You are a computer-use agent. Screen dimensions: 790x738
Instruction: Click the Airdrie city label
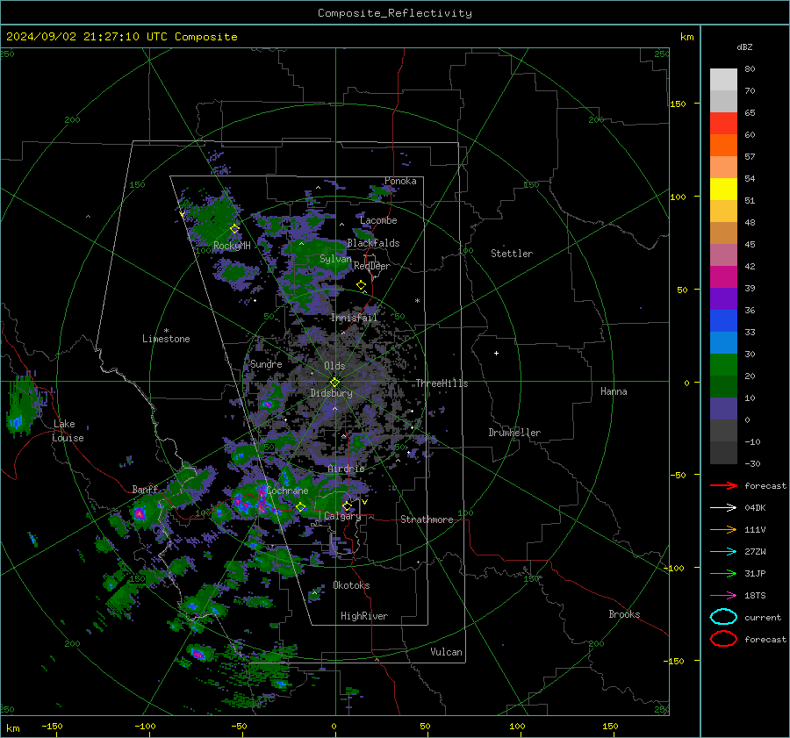(346, 469)
